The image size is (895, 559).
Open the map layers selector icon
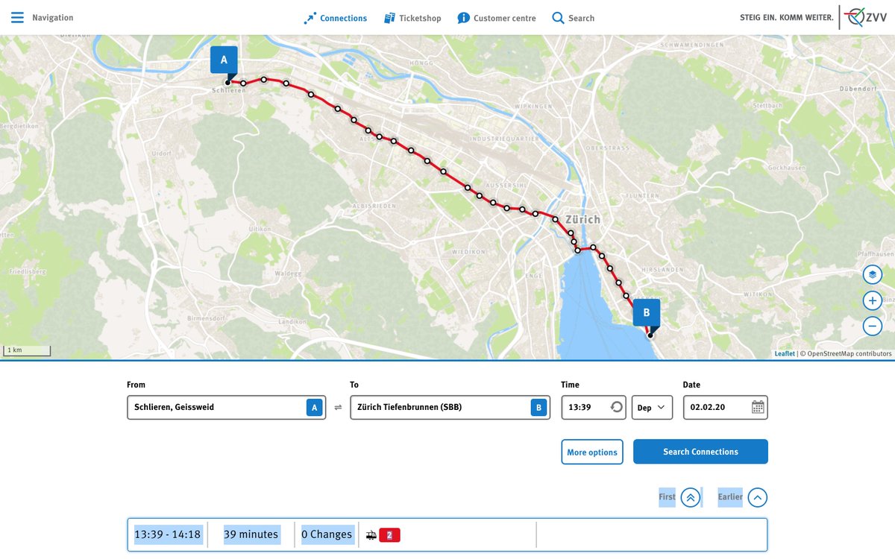[x=873, y=274]
